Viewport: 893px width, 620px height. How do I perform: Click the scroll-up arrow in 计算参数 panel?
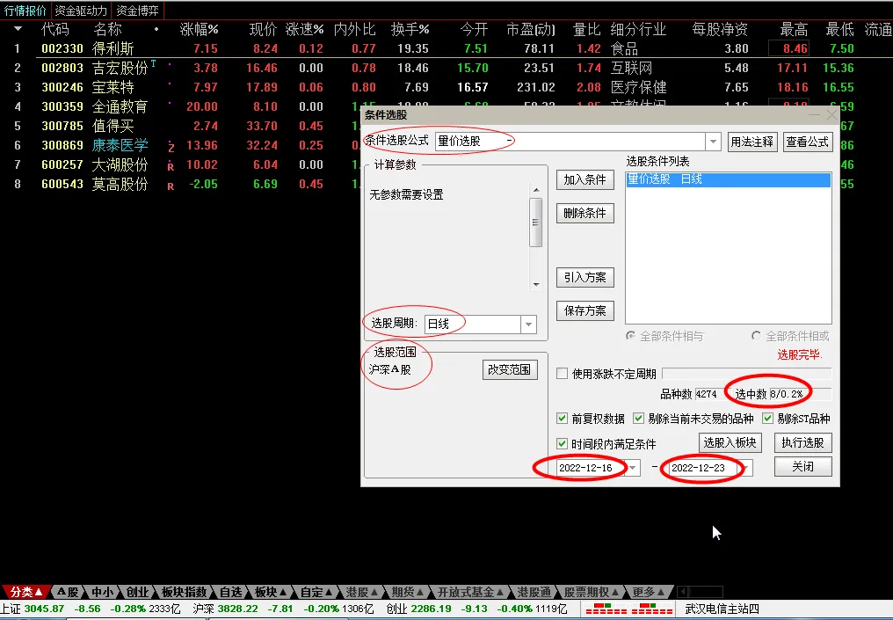535,189
